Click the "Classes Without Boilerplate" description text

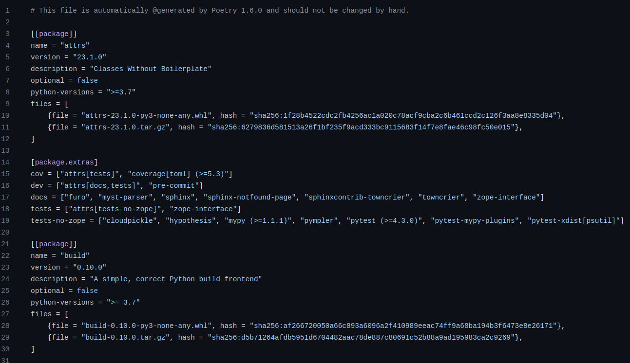(150, 69)
